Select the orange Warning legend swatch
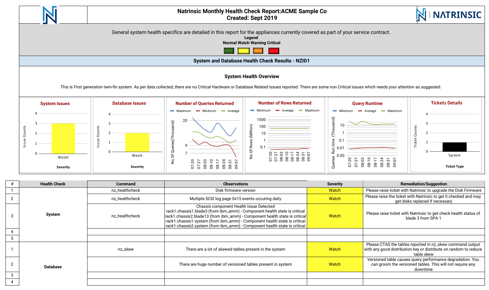The width and height of the screenshot is (489, 290). point(258,51)
